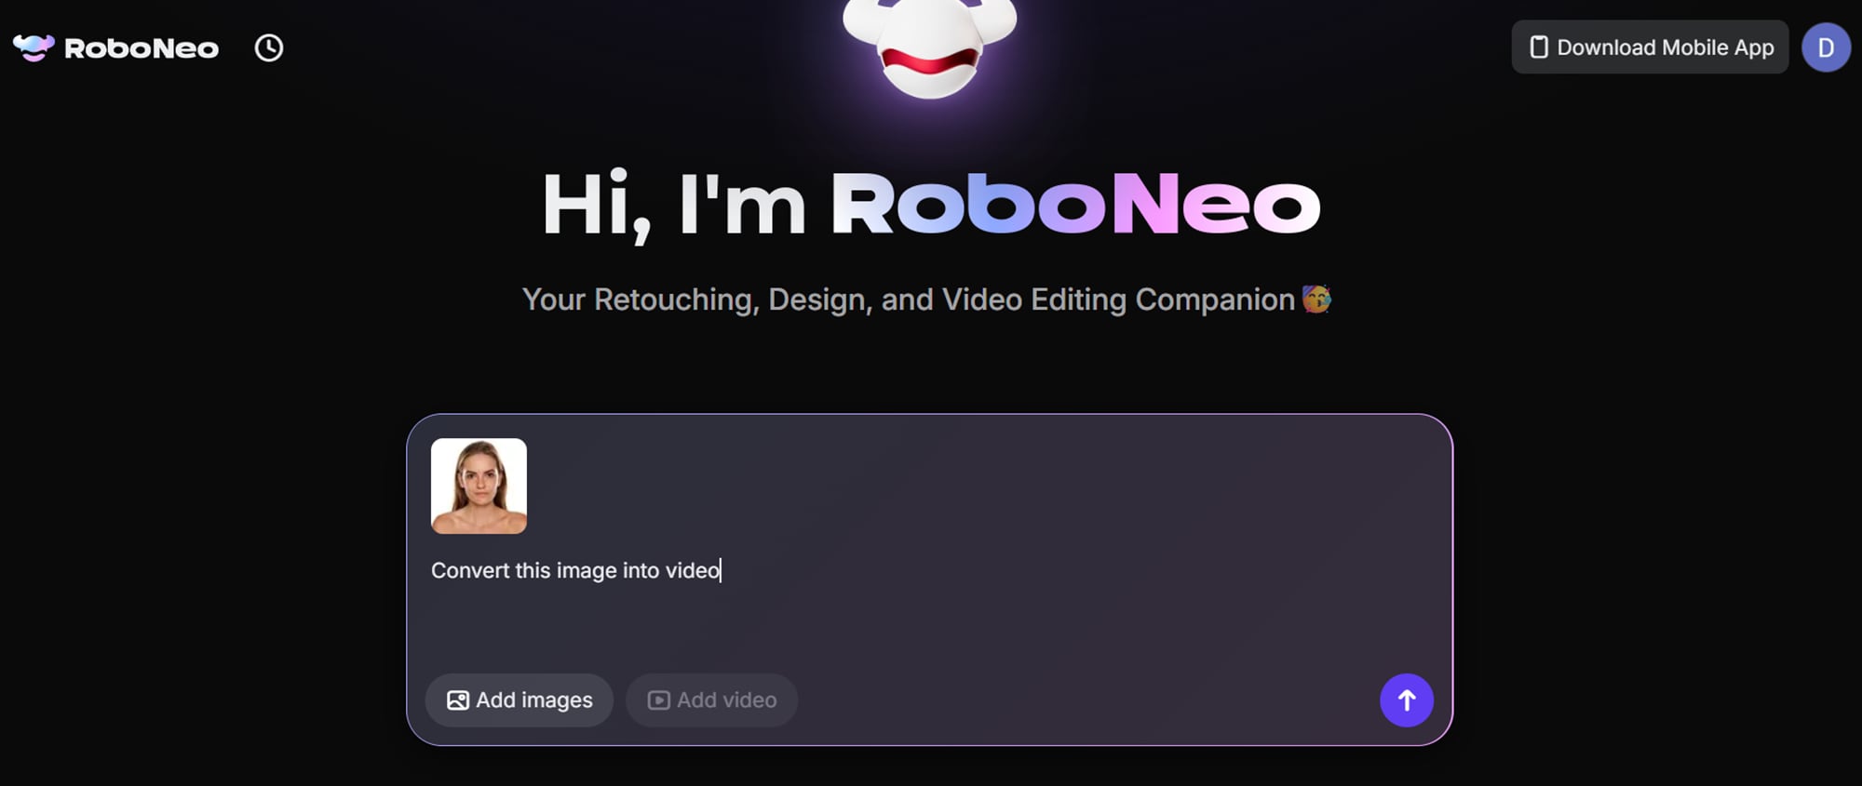
Task: Click the "Hi, I'm RoboNeo" heading
Action: [931, 205]
